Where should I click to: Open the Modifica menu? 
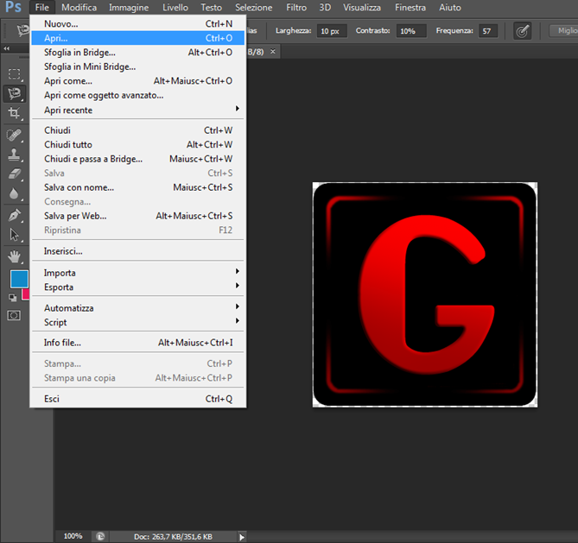click(x=79, y=8)
